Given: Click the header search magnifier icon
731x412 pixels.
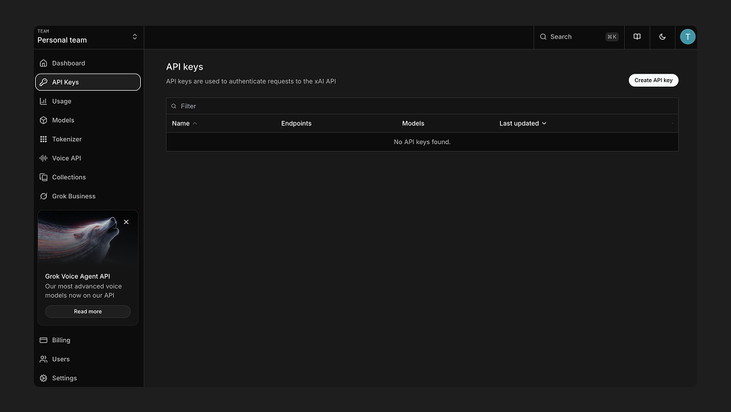Looking at the screenshot, I should [543, 37].
